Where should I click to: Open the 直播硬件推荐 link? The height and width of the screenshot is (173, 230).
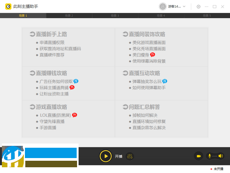tap(52, 55)
